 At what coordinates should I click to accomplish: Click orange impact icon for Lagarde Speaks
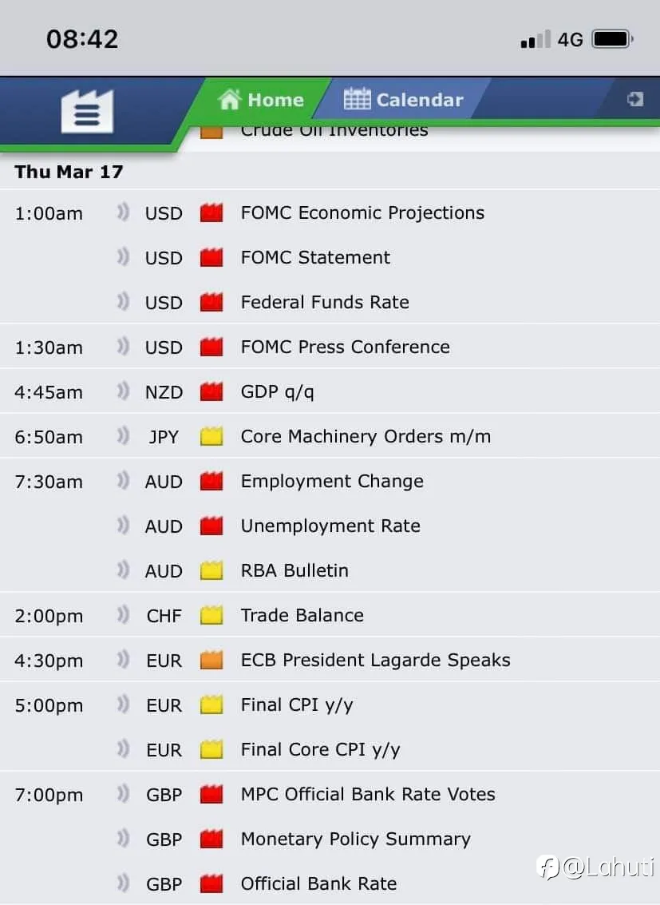point(211,659)
